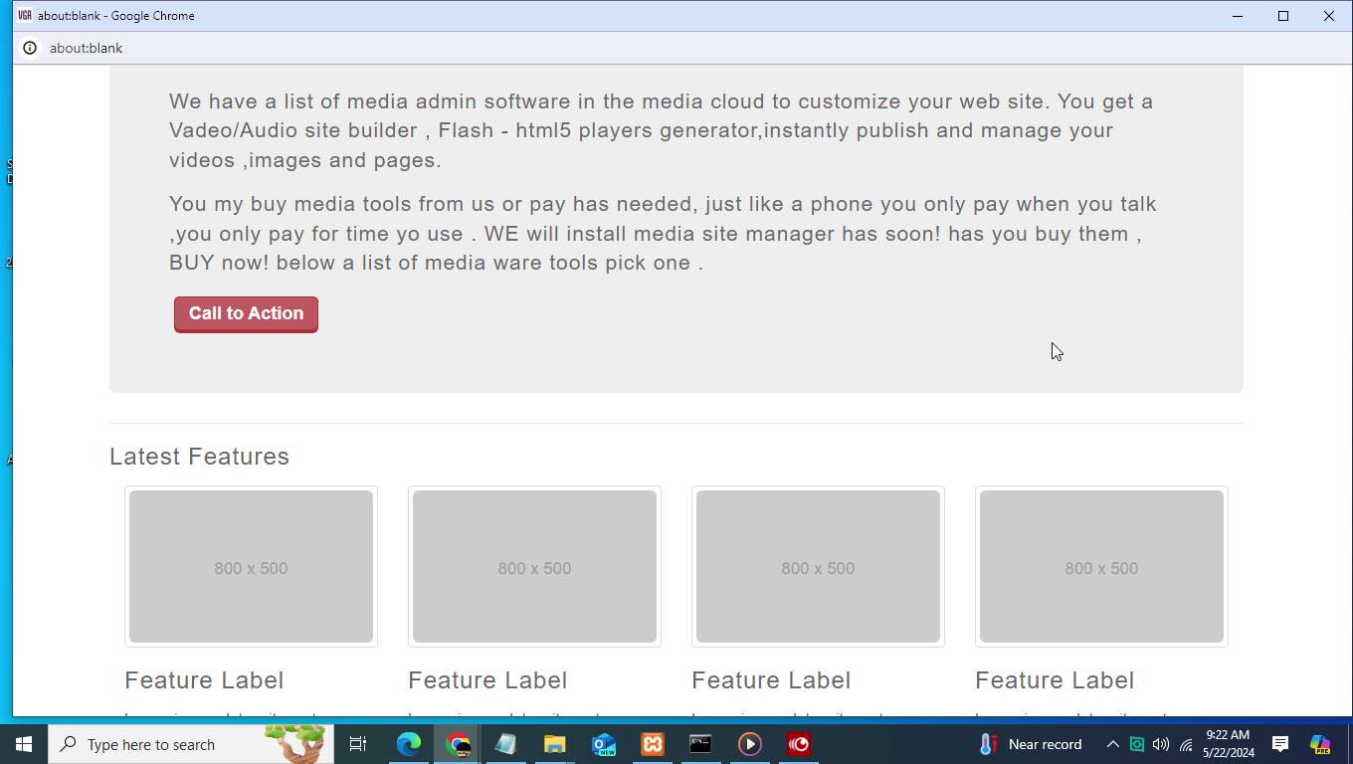The image size is (1353, 764).
Task: Open the notification center icon
Action: (x=1280, y=744)
